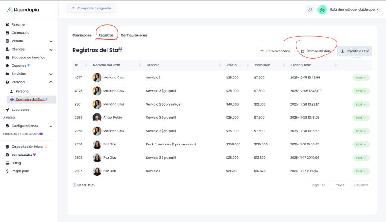The height and width of the screenshot is (222, 386).
Task: Open Calendario via its calendar icon
Action: click(x=7, y=33)
